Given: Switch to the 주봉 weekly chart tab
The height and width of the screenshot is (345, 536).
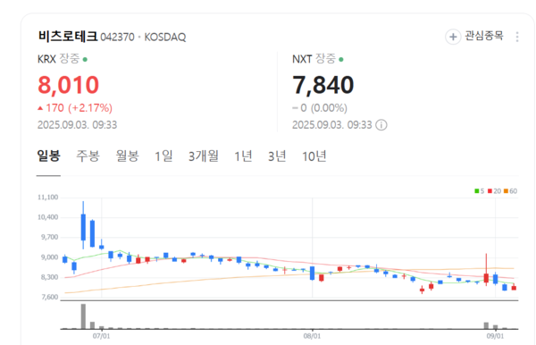Looking at the screenshot, I should coord(88,156).
